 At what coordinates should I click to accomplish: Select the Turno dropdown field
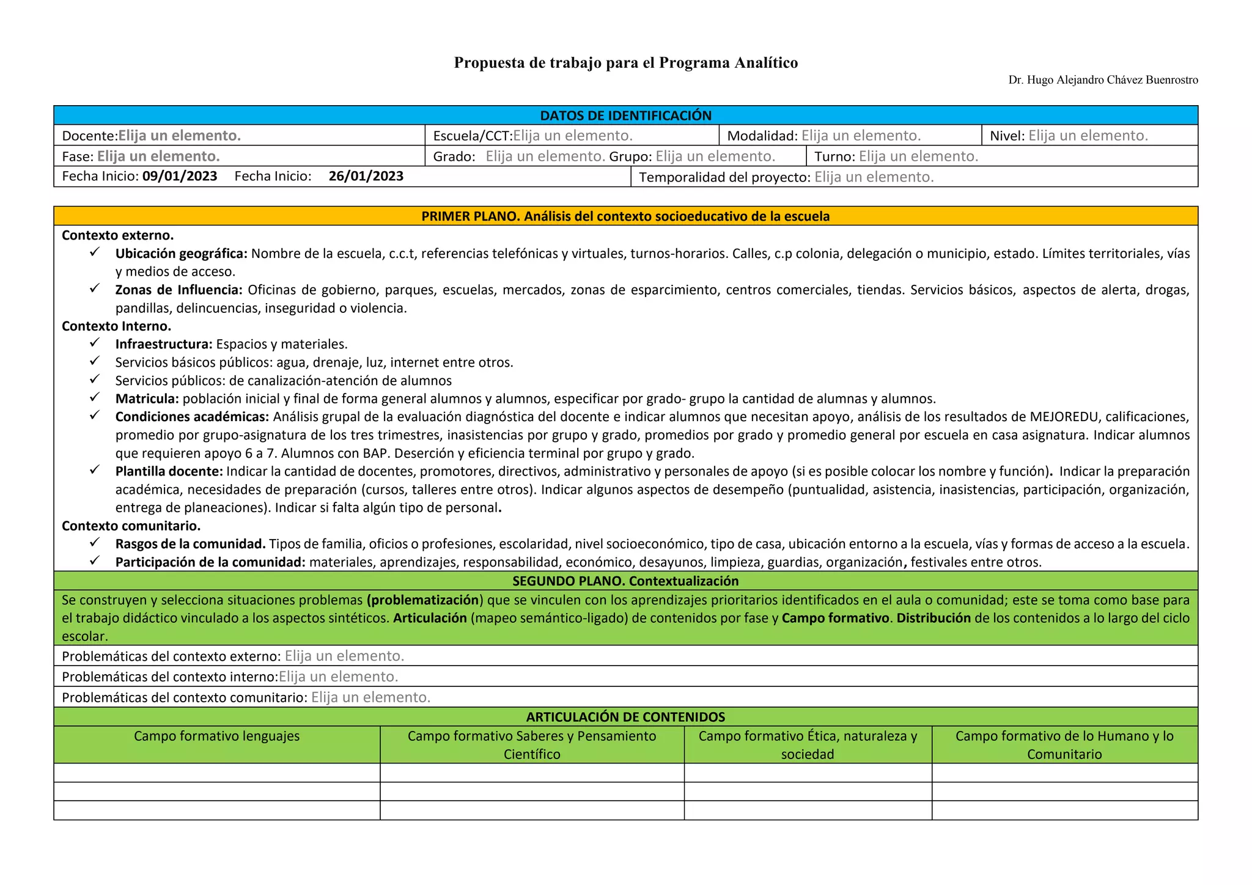tap(918, 156)
